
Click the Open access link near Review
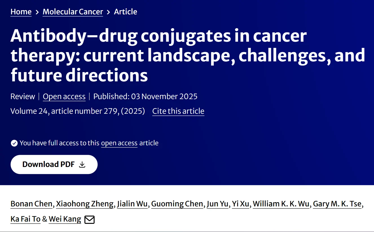(64, 97)
